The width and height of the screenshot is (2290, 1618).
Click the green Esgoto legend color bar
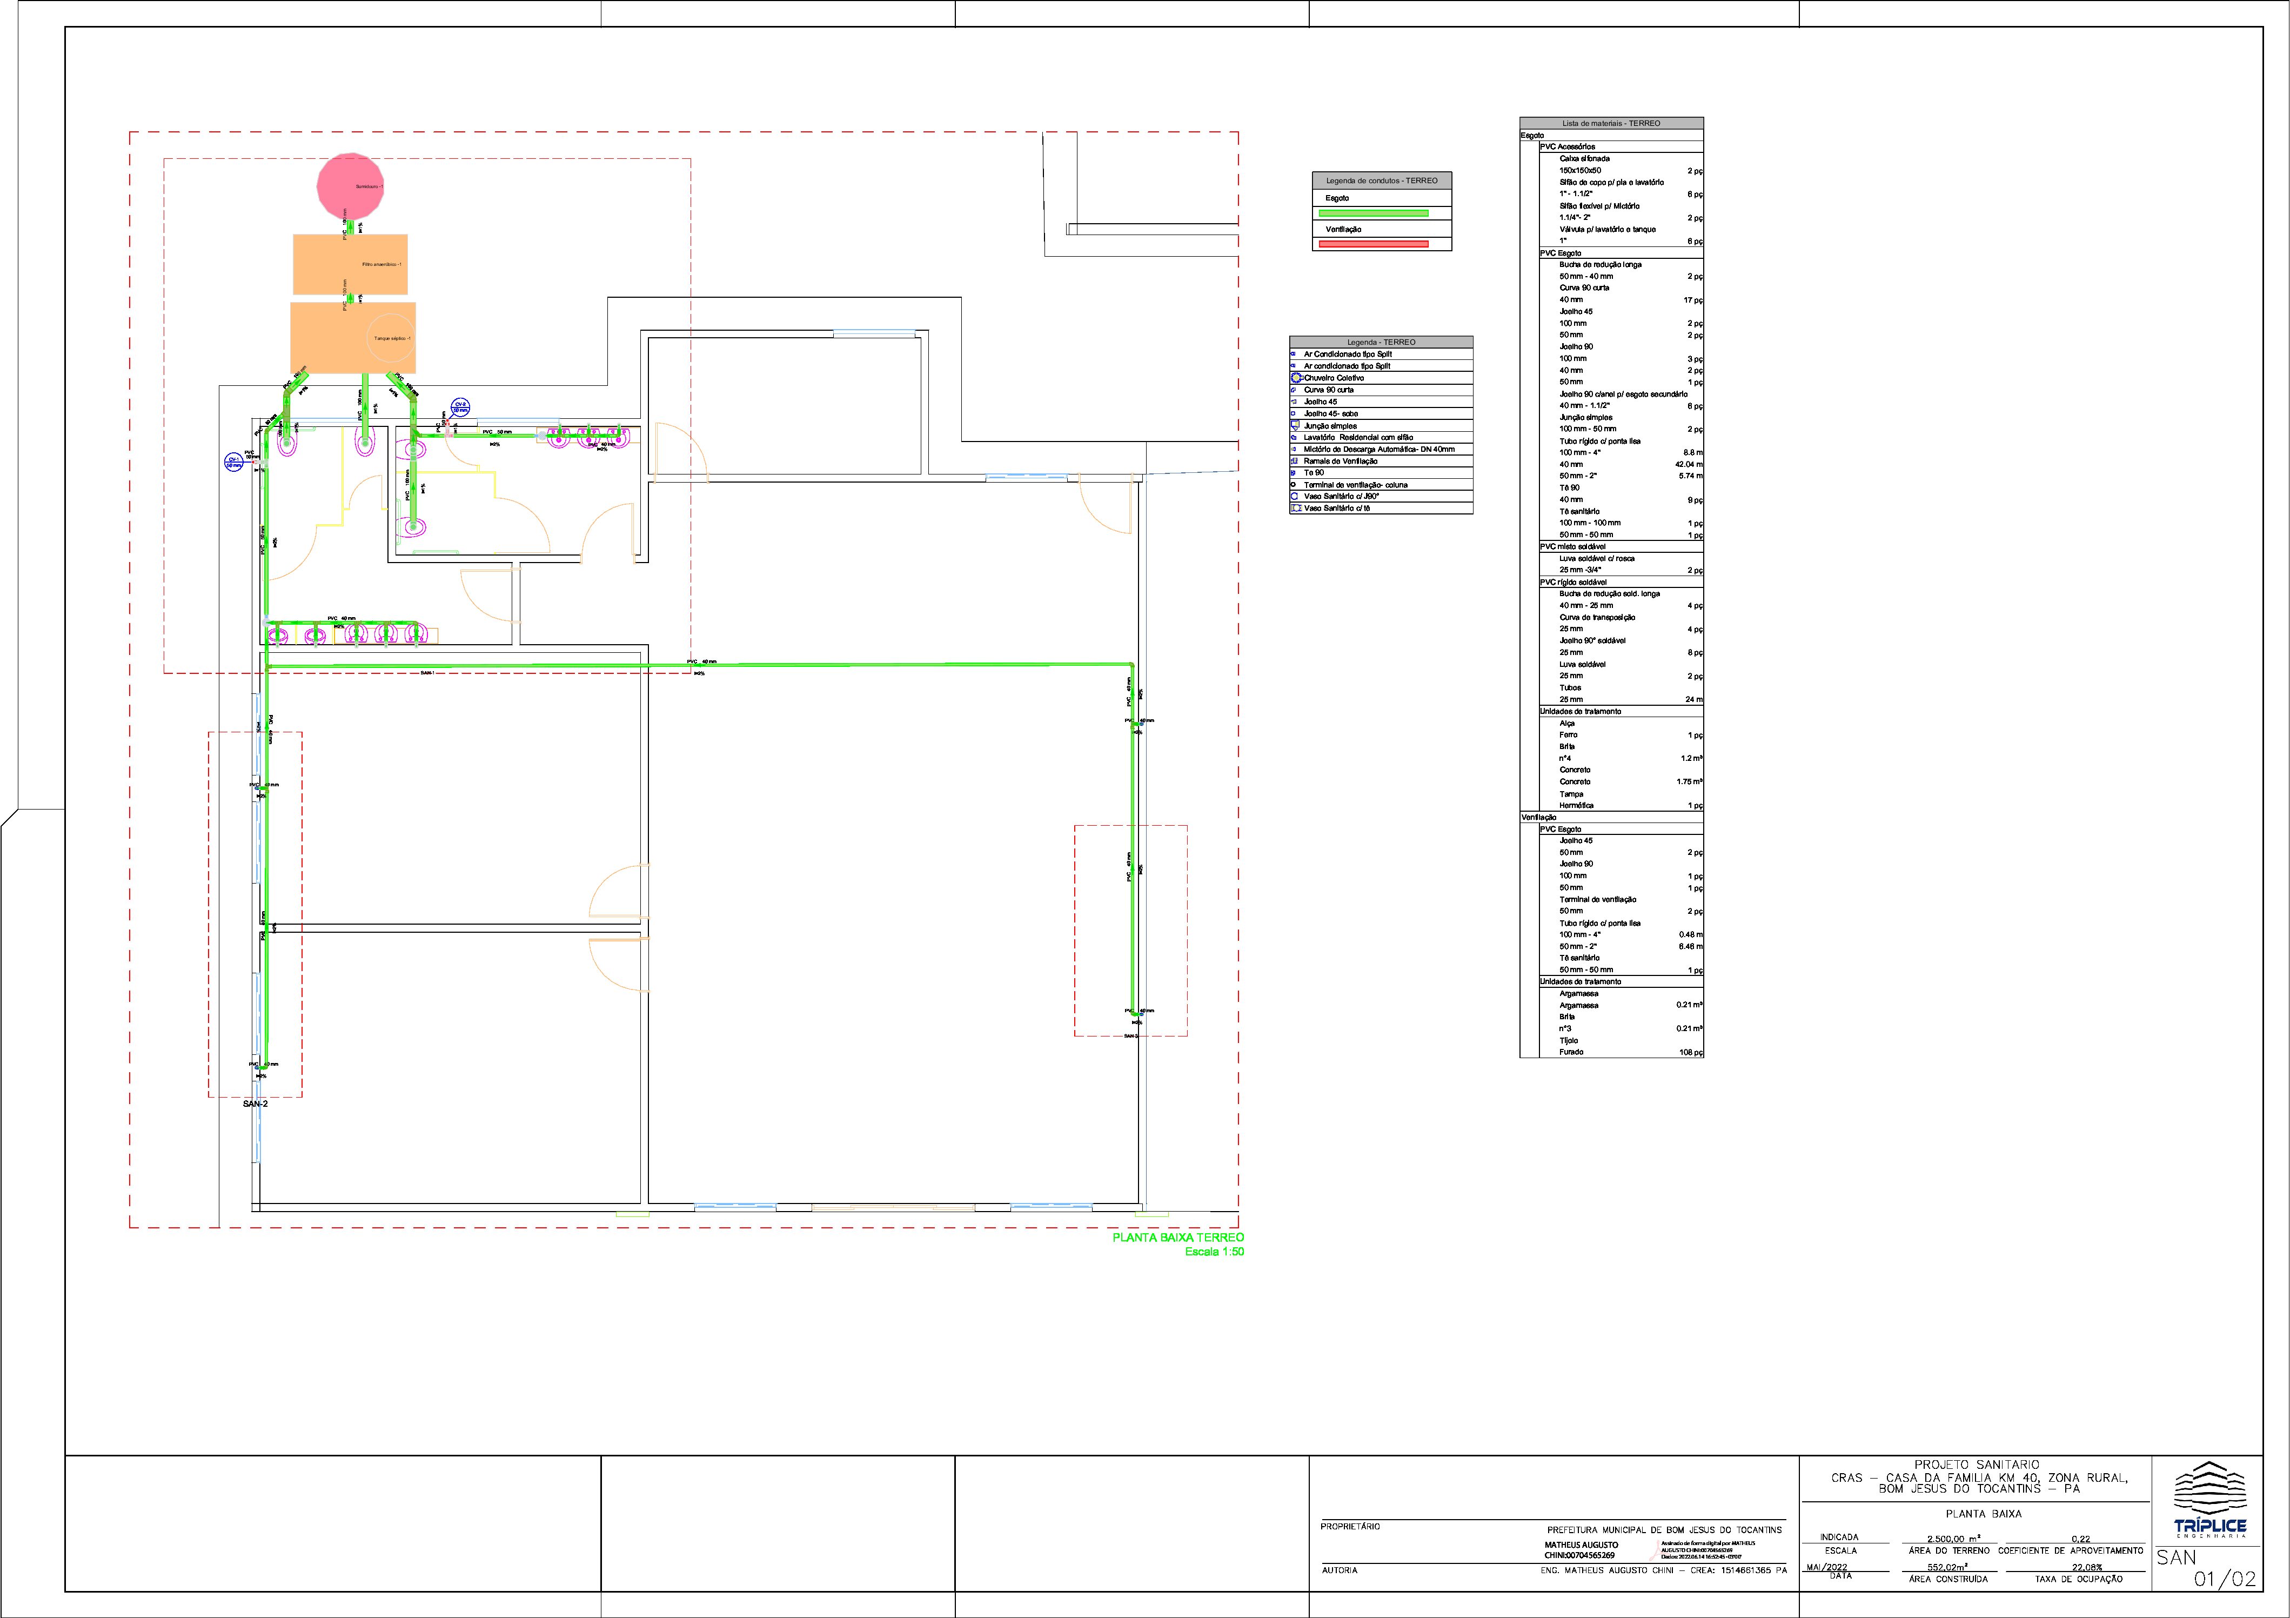pyautogui.click(x=1374, y=212)
